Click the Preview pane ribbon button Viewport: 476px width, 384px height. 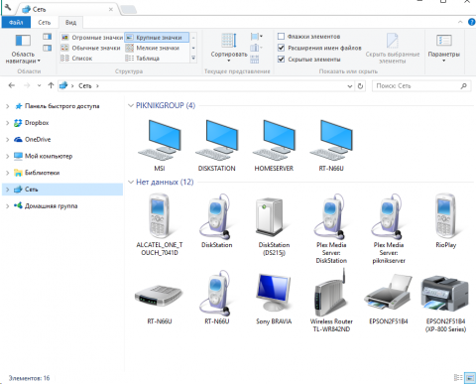pyautogui.click(x=48, y=37)
